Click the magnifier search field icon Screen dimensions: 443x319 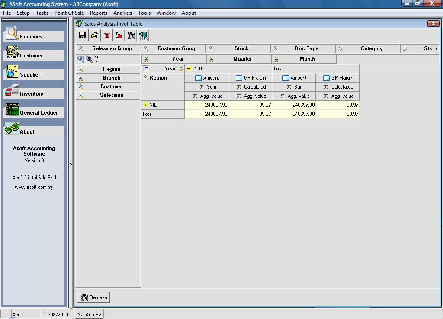point(81,59)
